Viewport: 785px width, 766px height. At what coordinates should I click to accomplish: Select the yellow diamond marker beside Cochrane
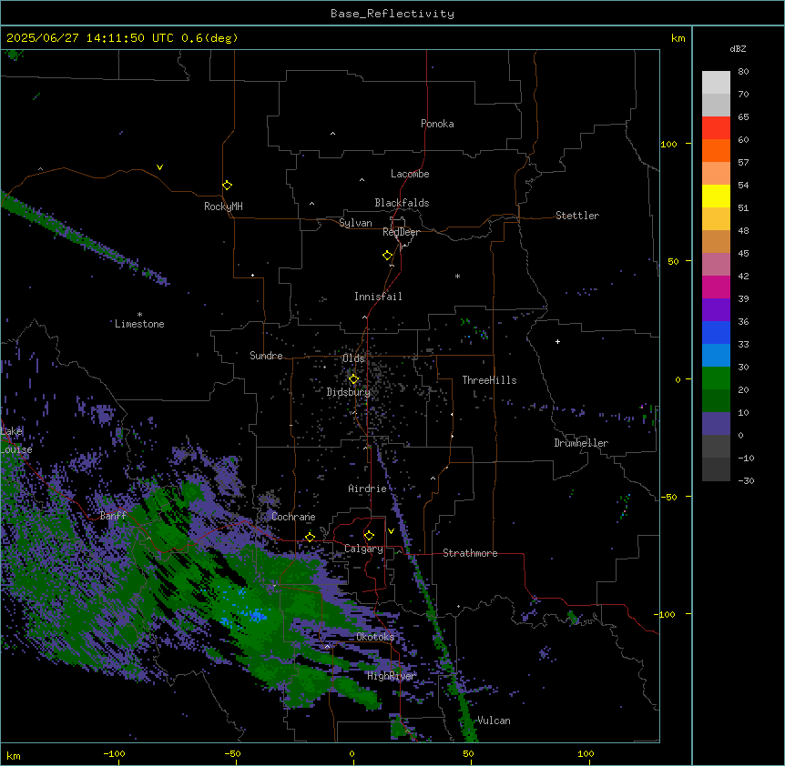point(310,538)
